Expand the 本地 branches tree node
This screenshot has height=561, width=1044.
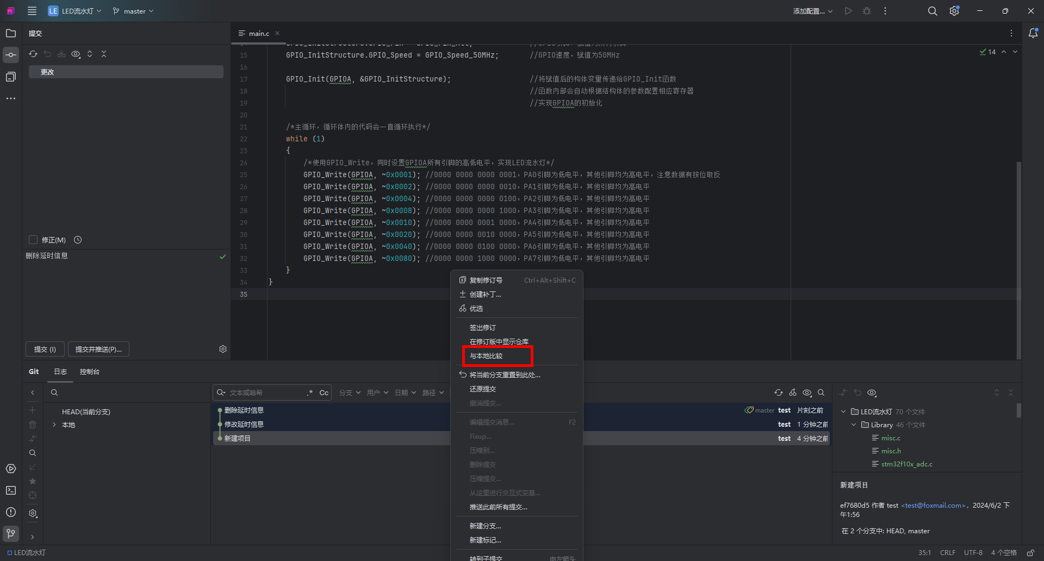tap(54, 425)
